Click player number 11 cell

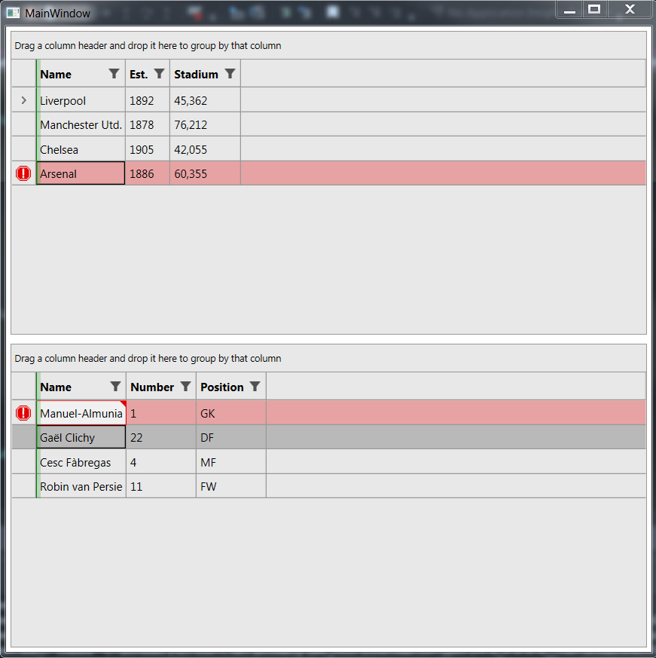(161, 486)
